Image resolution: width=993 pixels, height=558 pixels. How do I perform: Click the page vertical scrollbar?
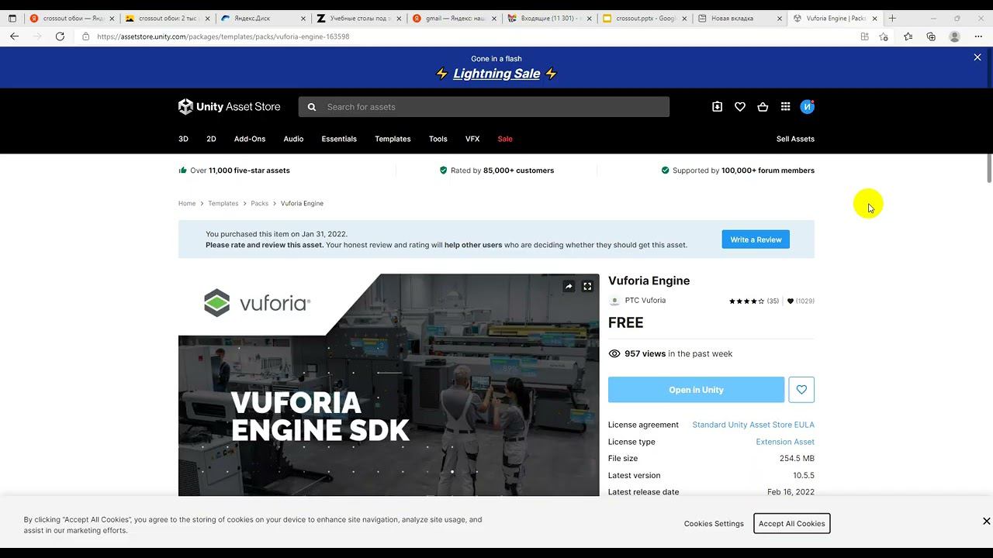pos(989,169)
